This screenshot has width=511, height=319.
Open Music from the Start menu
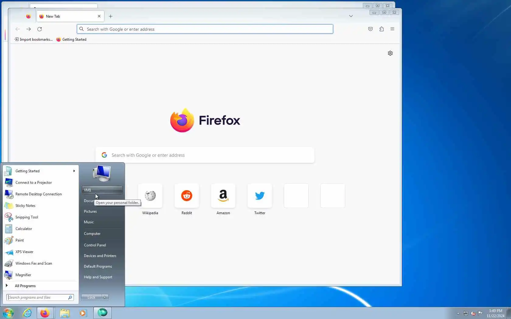[x=102, y=222]
